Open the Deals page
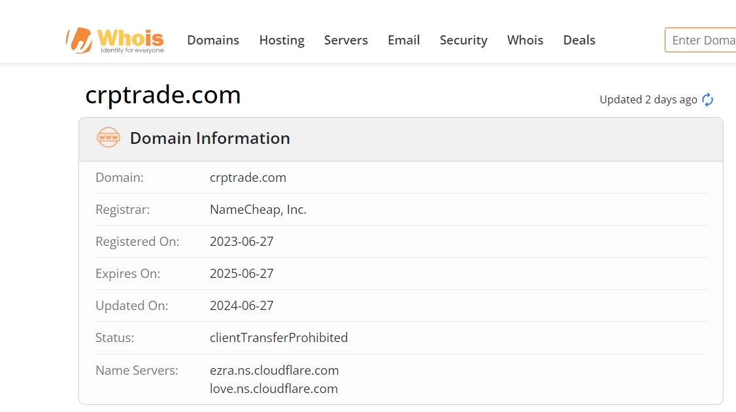 [x=579, y=40]
